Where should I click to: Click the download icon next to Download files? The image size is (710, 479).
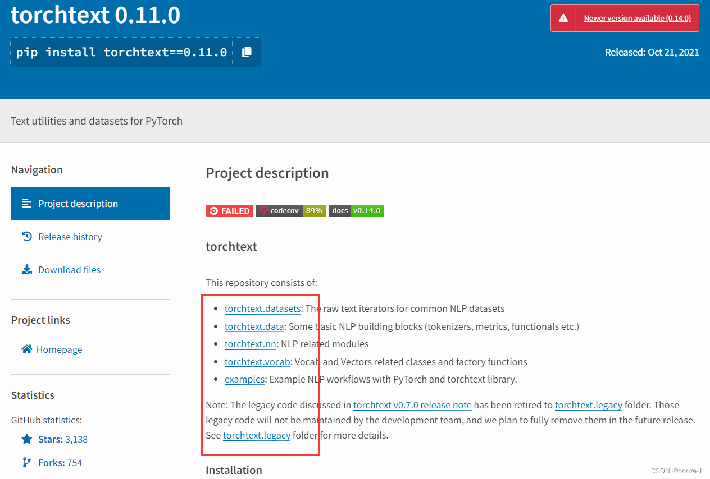26,269
